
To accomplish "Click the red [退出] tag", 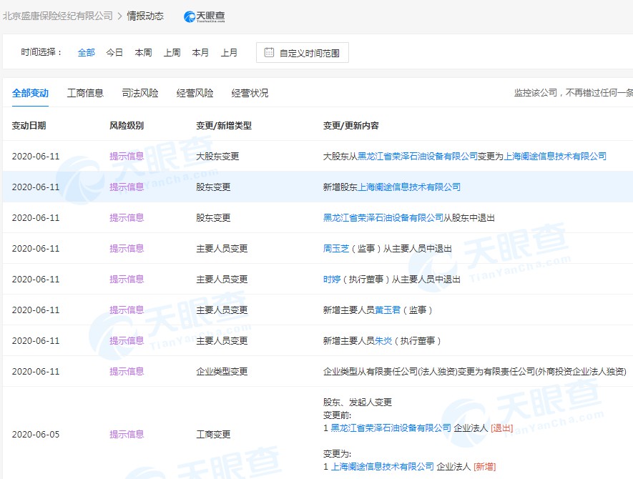I will pyautogui.click(x=502, y=428).
